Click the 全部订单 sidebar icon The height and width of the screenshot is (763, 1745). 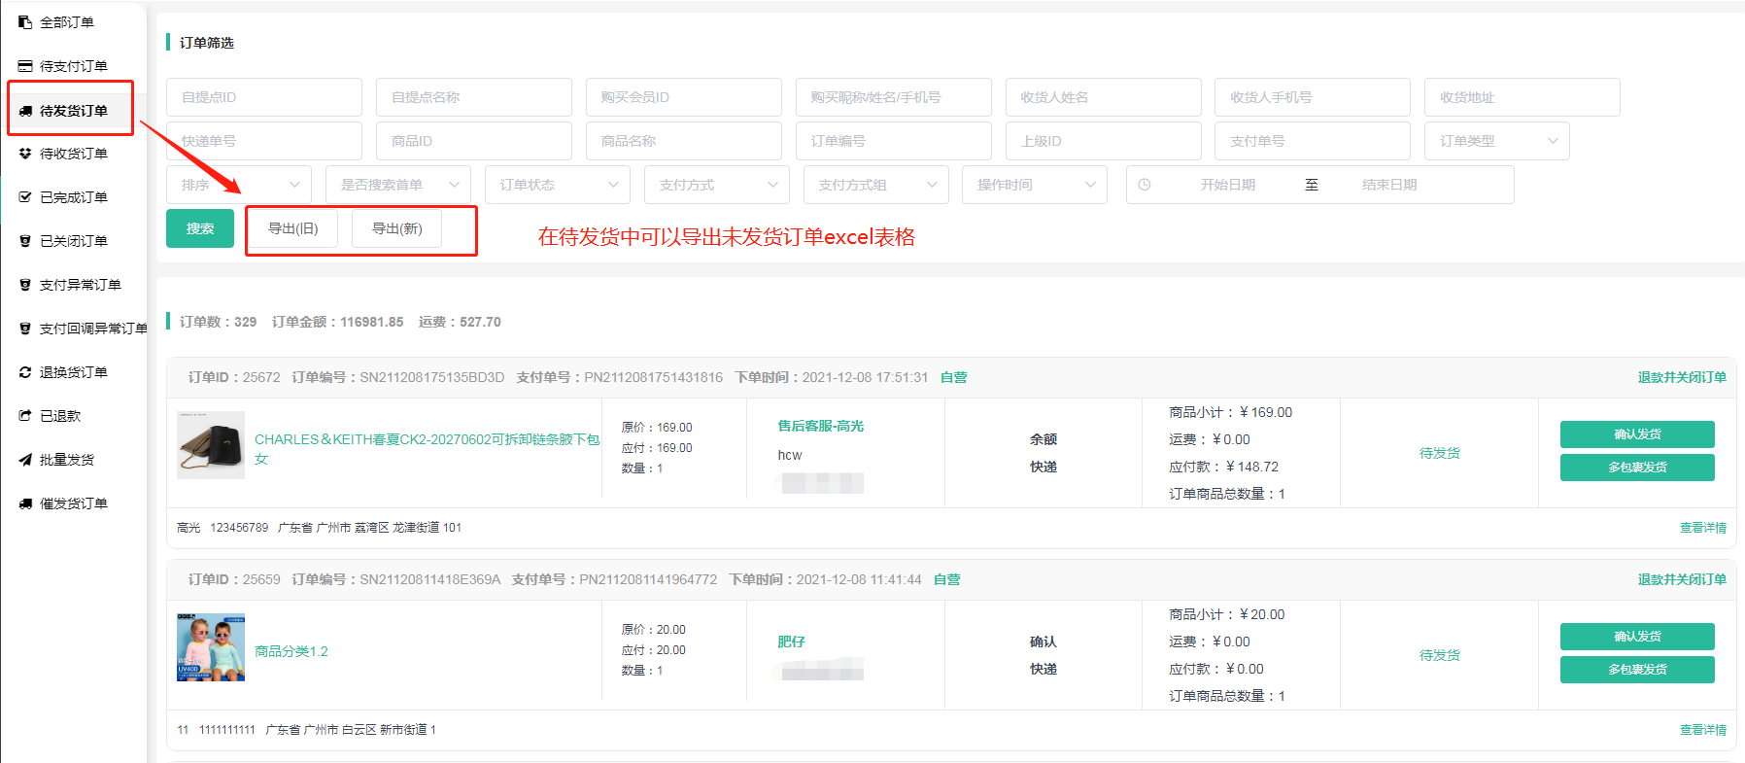25,22
